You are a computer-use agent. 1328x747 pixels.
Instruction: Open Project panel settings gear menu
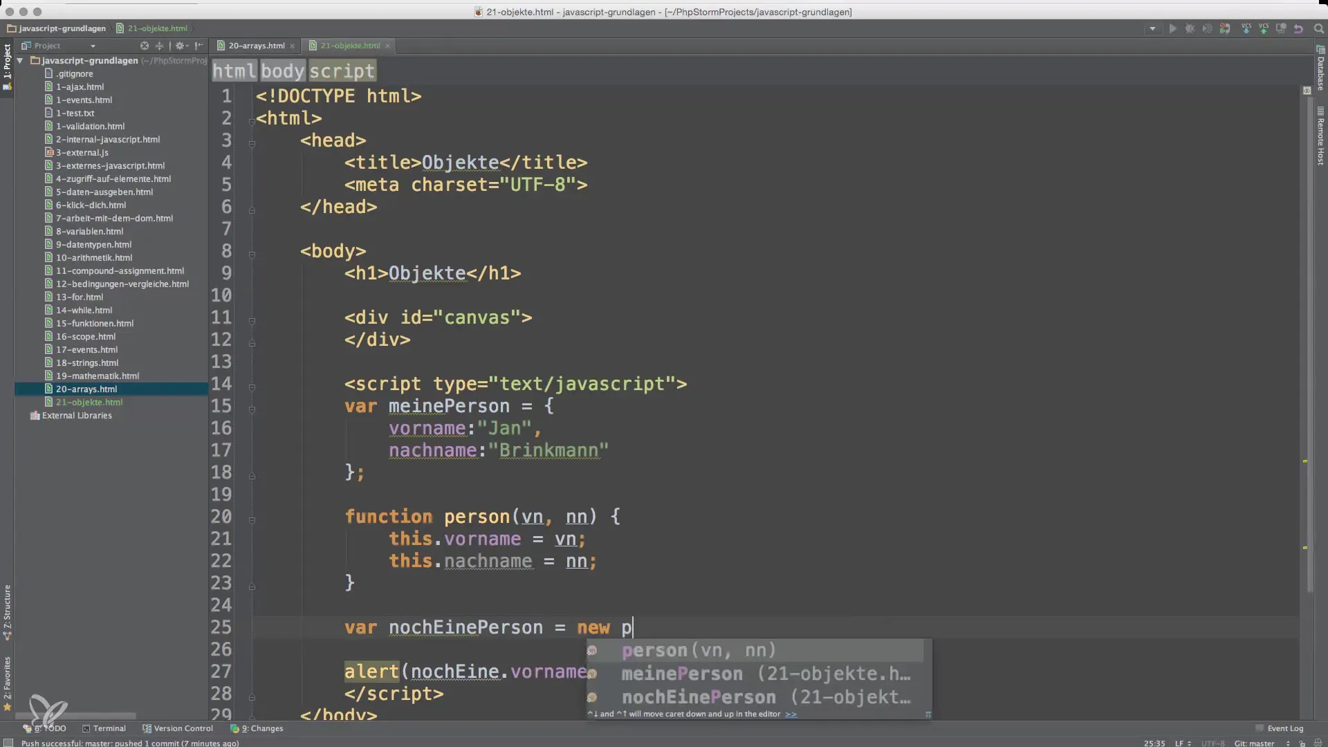pos(181,46)
